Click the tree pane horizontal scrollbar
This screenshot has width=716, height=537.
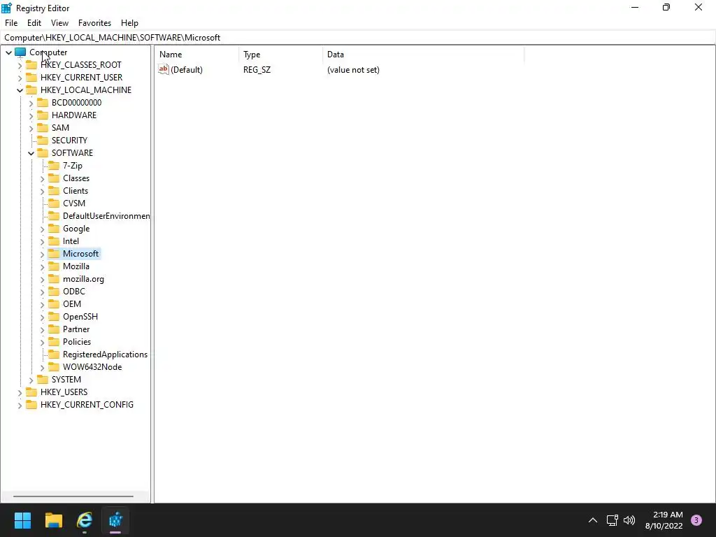73,496
